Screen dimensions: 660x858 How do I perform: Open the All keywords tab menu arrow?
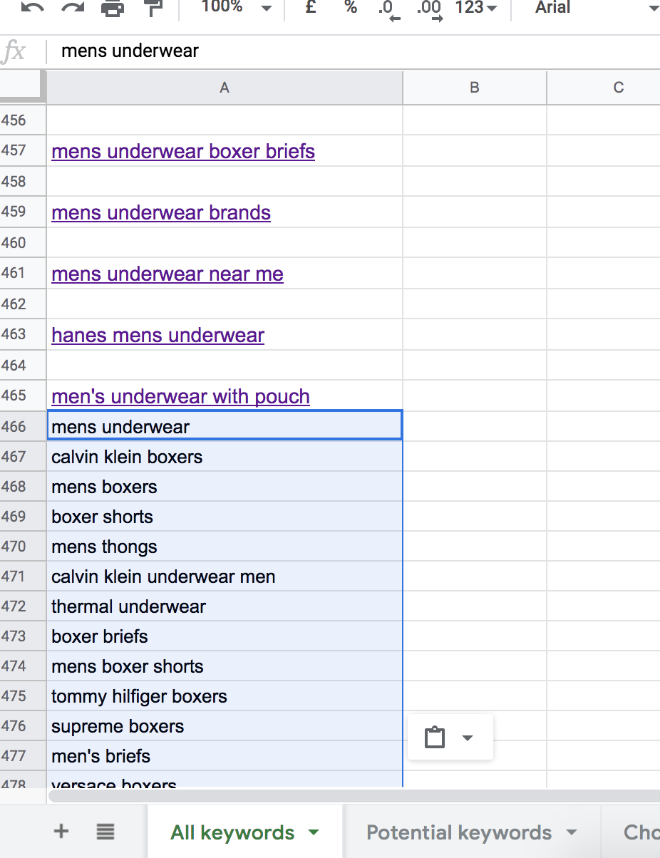(312, 832)
